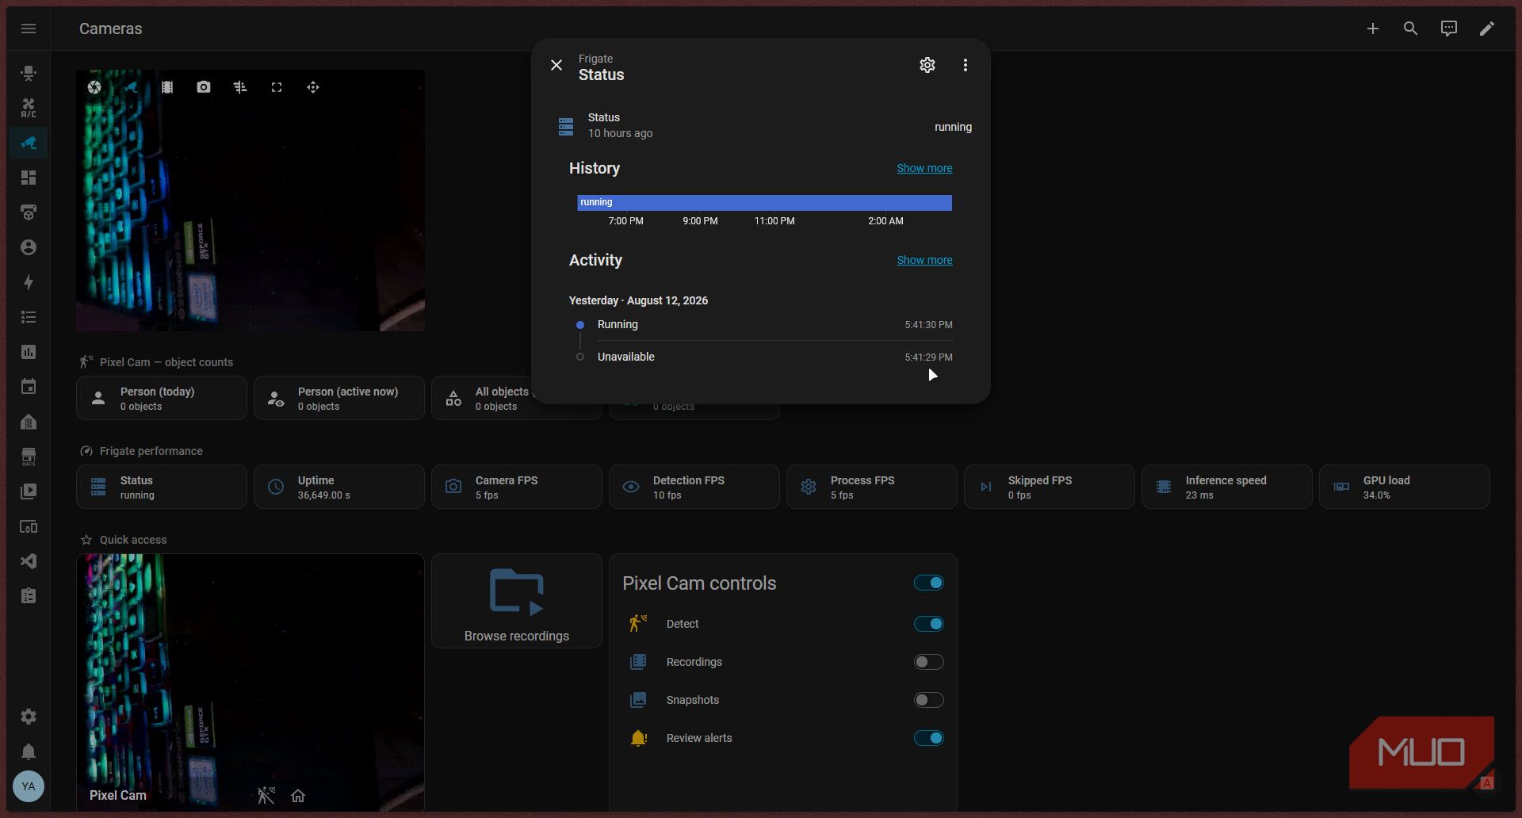
Task: Disable the Detect switch
Action: click(x=928, y=624)
